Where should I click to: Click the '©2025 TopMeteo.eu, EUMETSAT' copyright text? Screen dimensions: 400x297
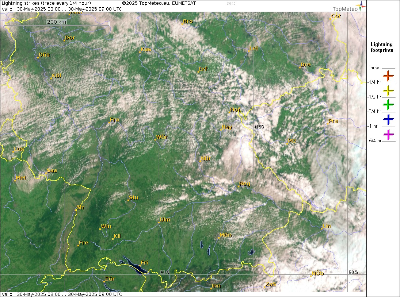159,3
